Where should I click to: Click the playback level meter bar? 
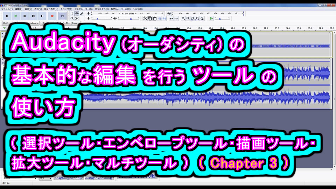coord(209,13)
